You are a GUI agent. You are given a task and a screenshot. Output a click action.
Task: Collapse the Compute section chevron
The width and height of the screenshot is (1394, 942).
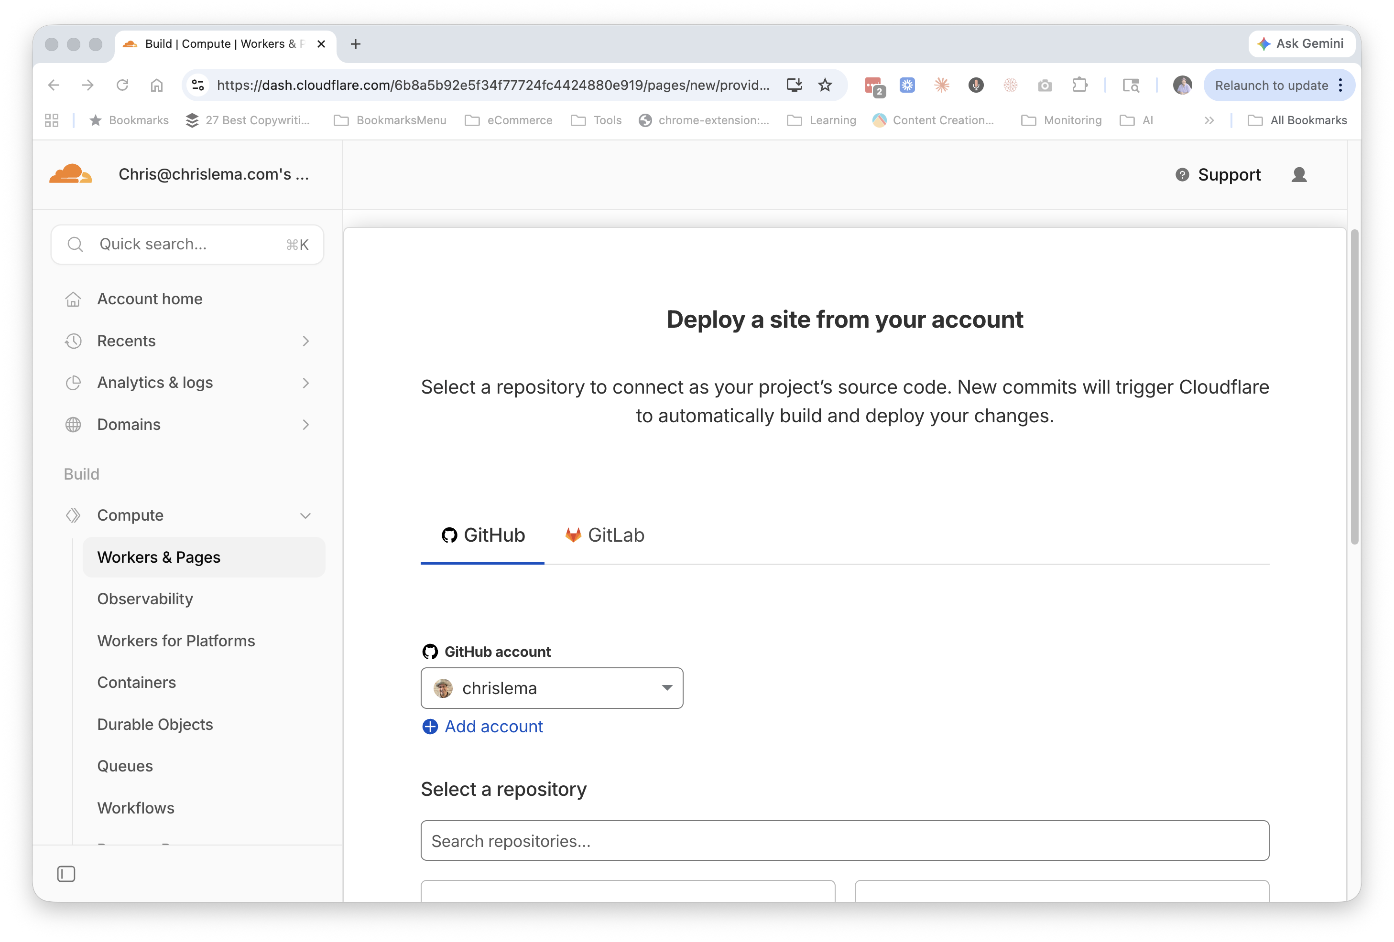(x=305, y=515)
